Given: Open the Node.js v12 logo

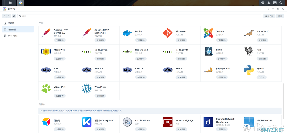Looking at the screenshot, I should pos(87,52).
